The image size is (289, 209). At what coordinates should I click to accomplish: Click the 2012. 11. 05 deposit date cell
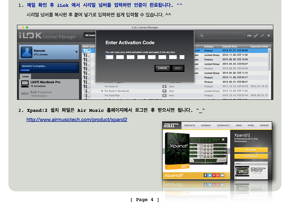click(235, 55)
